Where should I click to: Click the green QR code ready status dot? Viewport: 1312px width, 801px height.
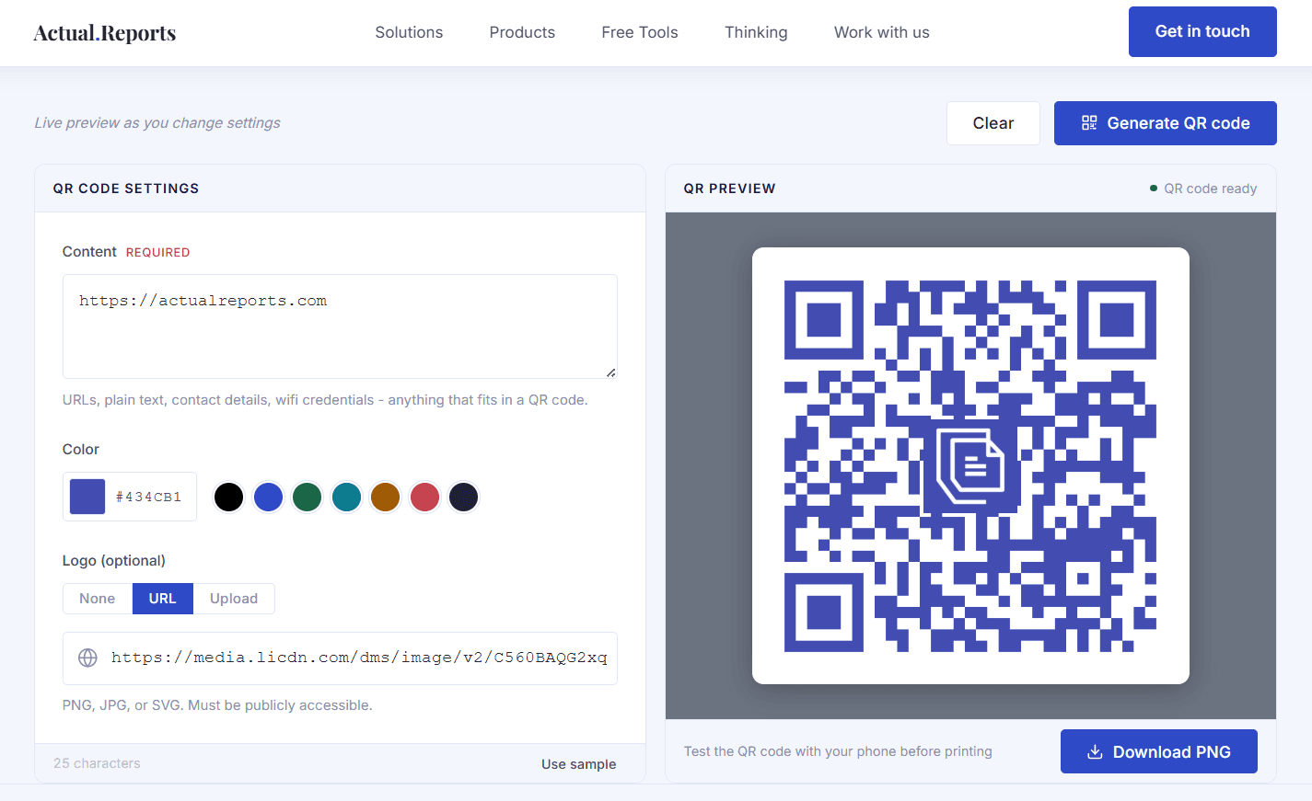1154,189
